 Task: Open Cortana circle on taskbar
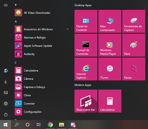[x=28, y=125]
